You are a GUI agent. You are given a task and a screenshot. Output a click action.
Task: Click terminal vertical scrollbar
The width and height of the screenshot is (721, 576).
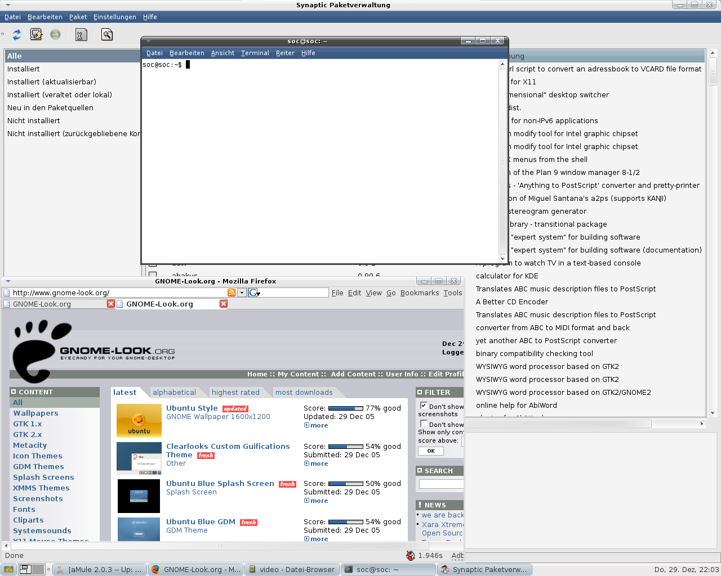pos(502,160)
